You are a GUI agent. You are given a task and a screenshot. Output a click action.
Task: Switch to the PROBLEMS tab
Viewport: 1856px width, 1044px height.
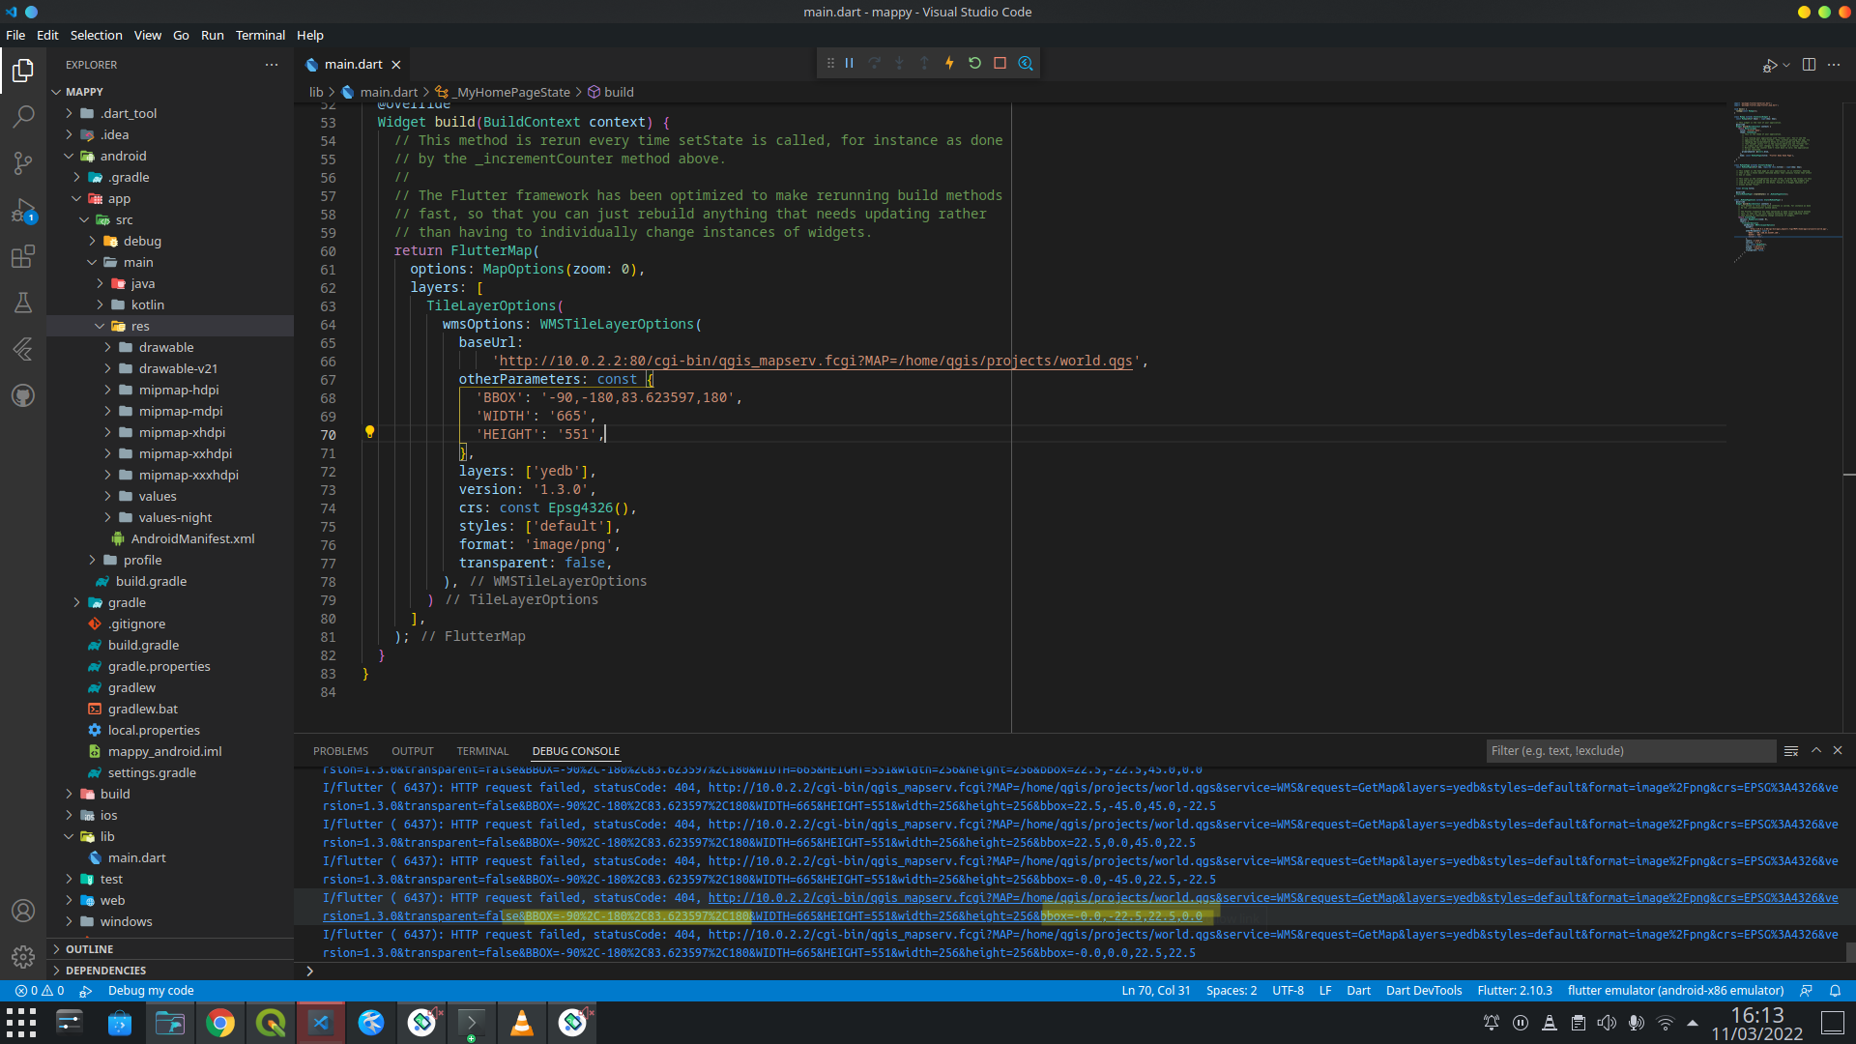click(x=340, y=751)
